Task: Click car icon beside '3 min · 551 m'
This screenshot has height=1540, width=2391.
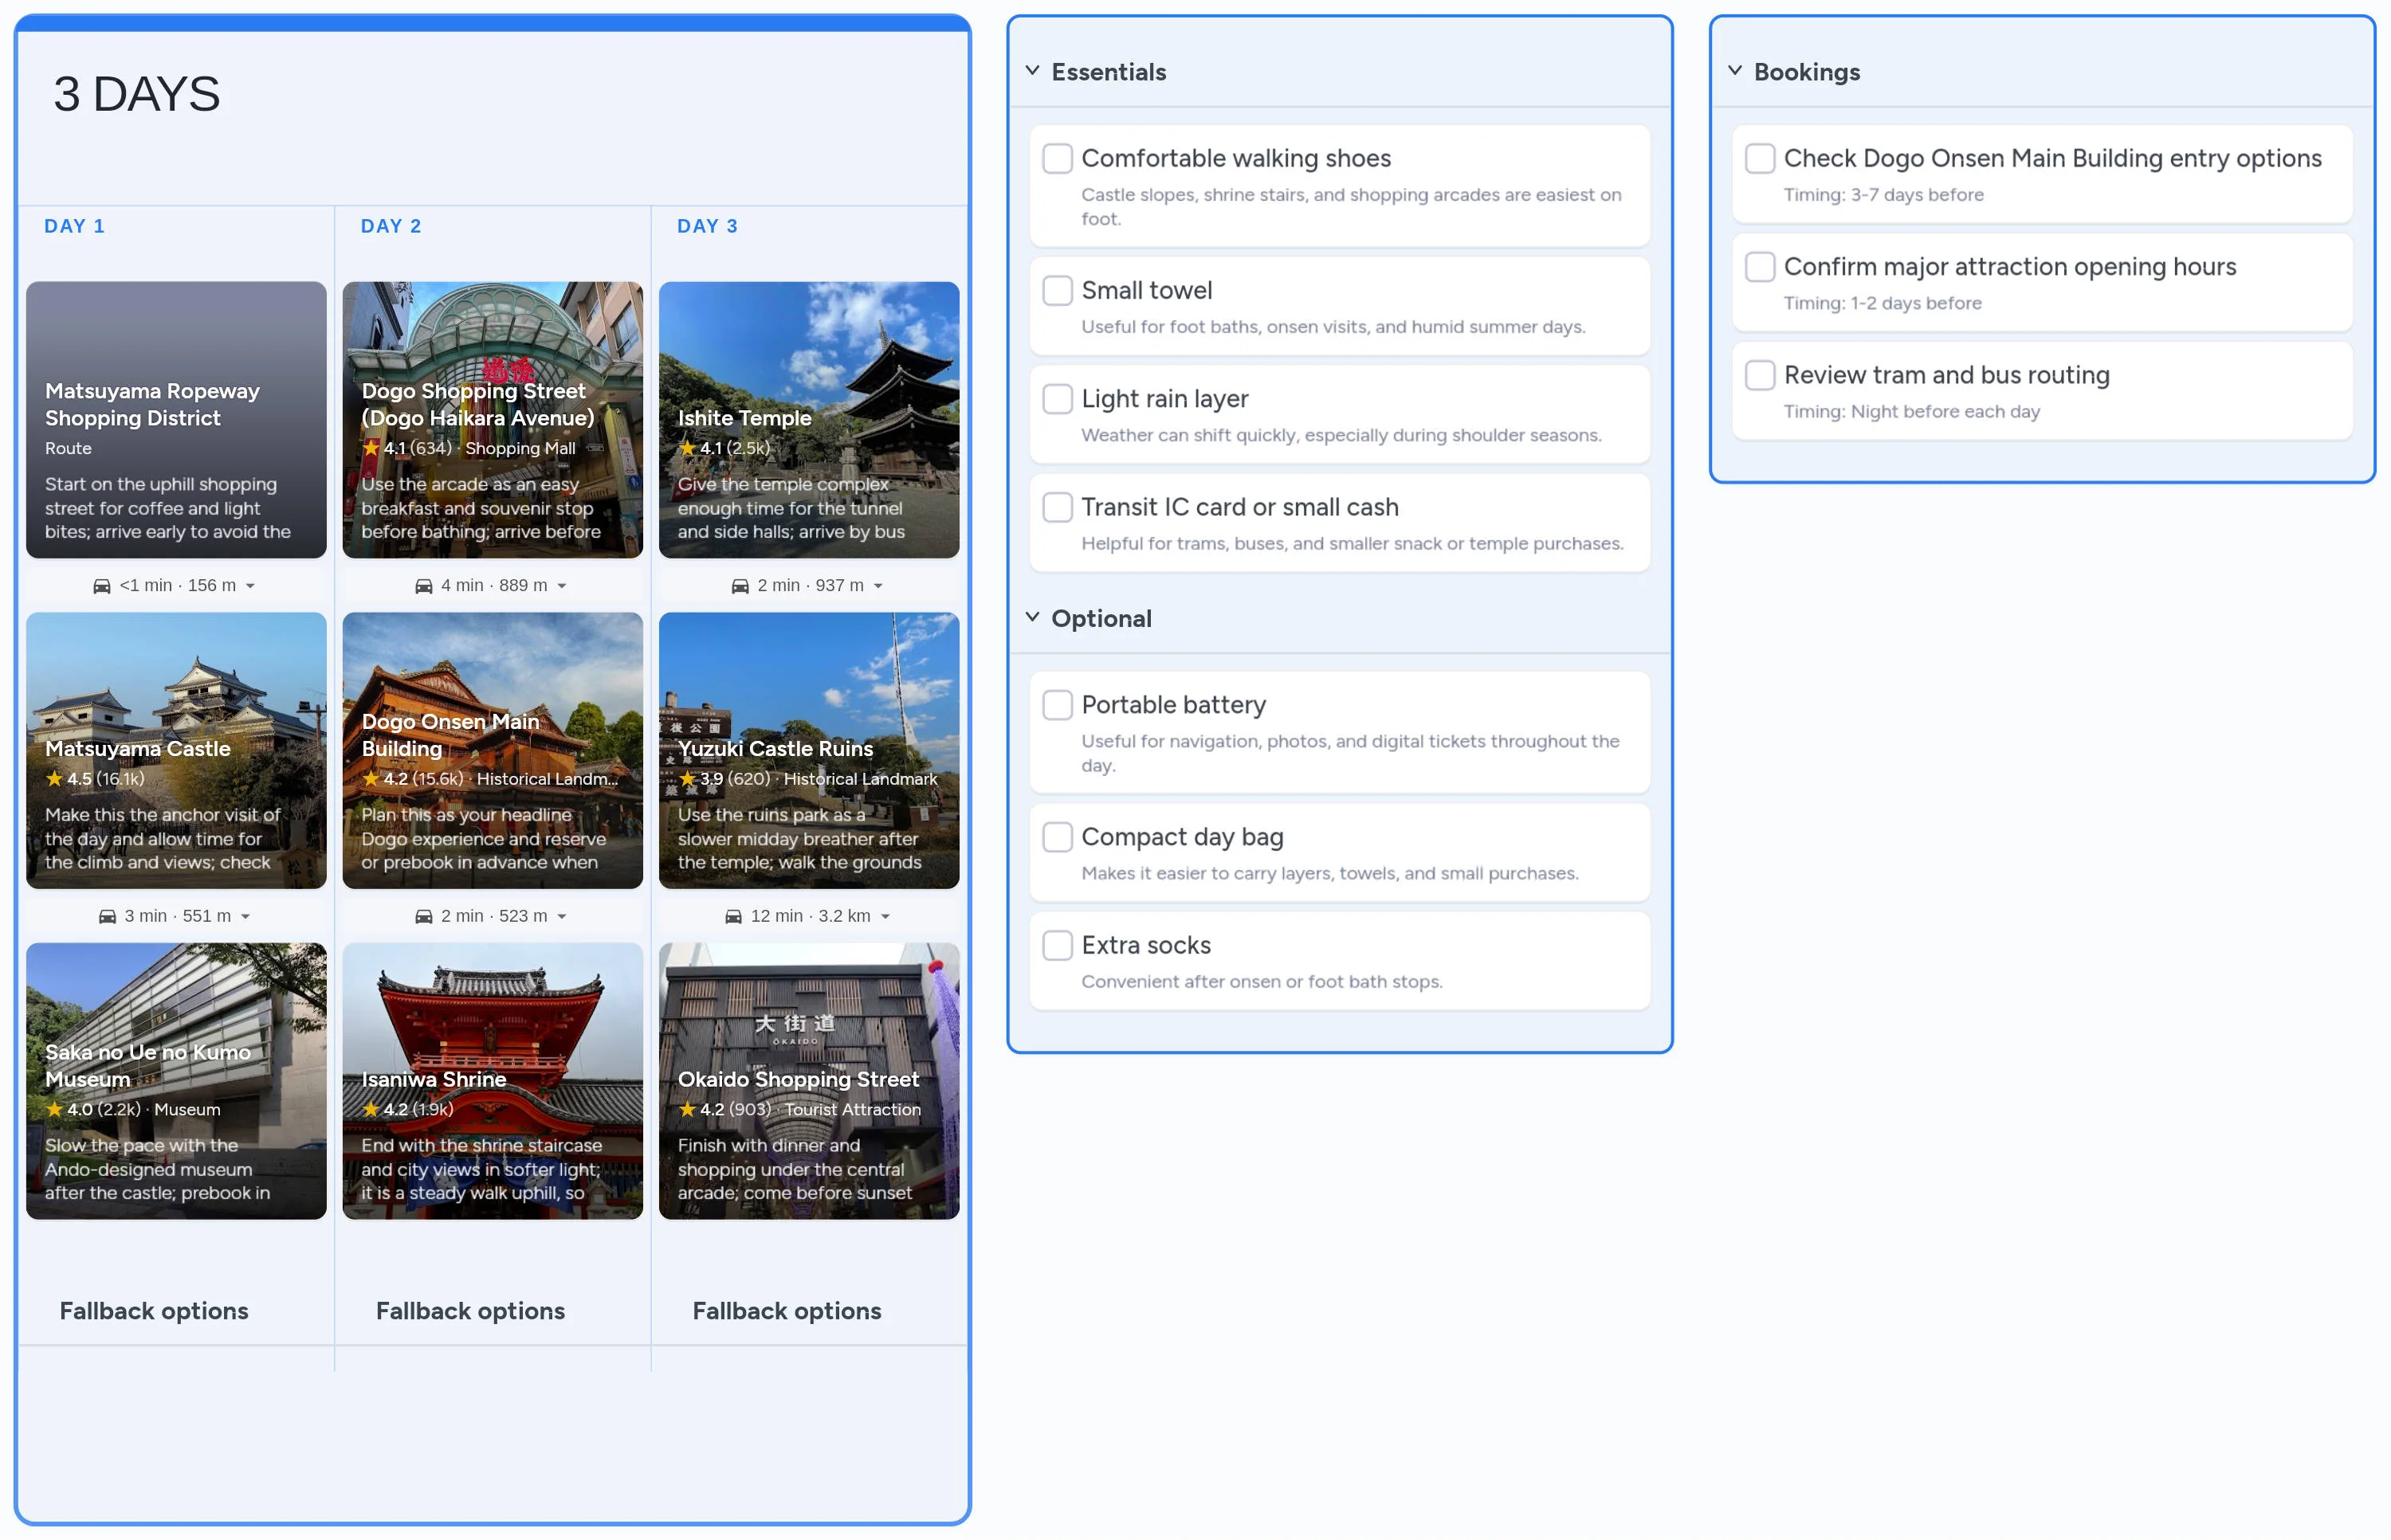Action: [x=107, y=916]
